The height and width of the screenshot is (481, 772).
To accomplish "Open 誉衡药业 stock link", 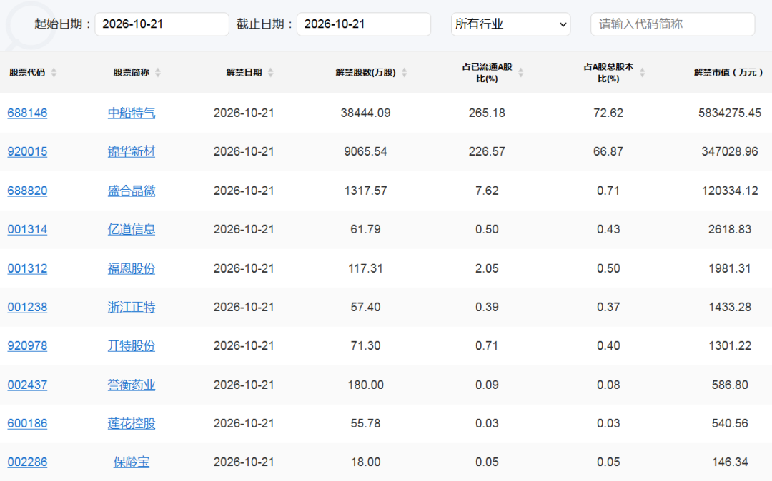I will click(x=132, y=385).
